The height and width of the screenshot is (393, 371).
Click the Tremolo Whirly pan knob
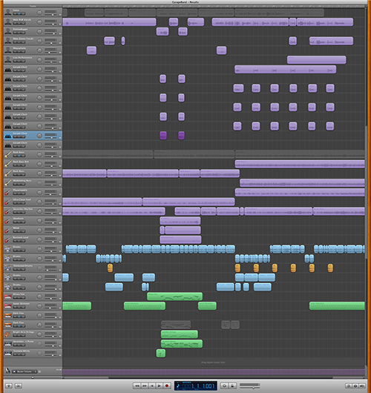[x=39, y=354]
